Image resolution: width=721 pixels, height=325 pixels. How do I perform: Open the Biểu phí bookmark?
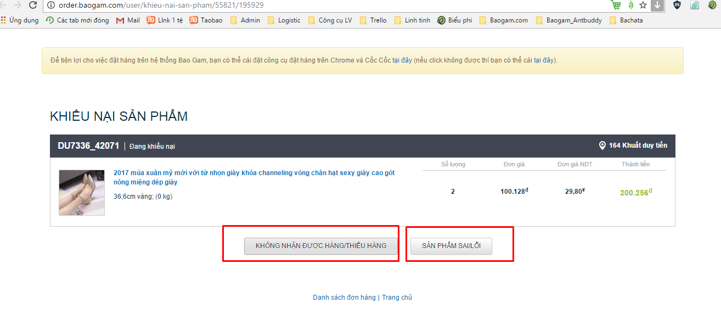point(454,20)
